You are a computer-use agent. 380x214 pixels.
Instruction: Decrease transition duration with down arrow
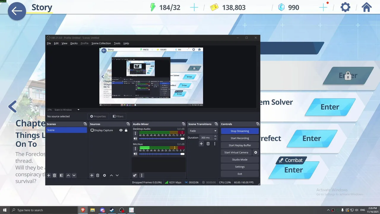(215, 139)
